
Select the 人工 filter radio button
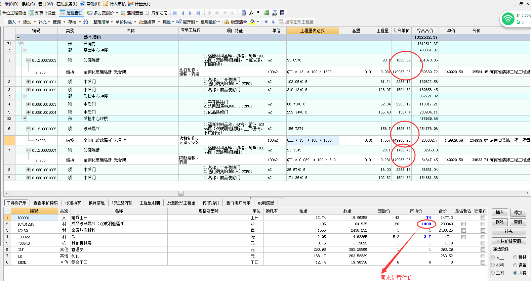[x=493, y=257]
